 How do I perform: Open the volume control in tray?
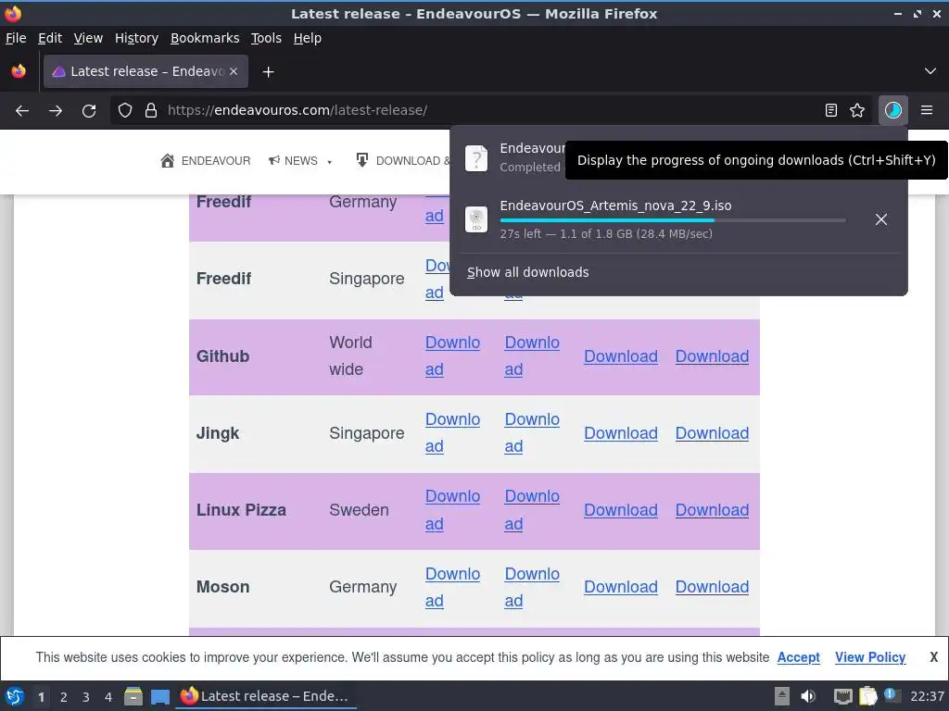pos(808,696)
